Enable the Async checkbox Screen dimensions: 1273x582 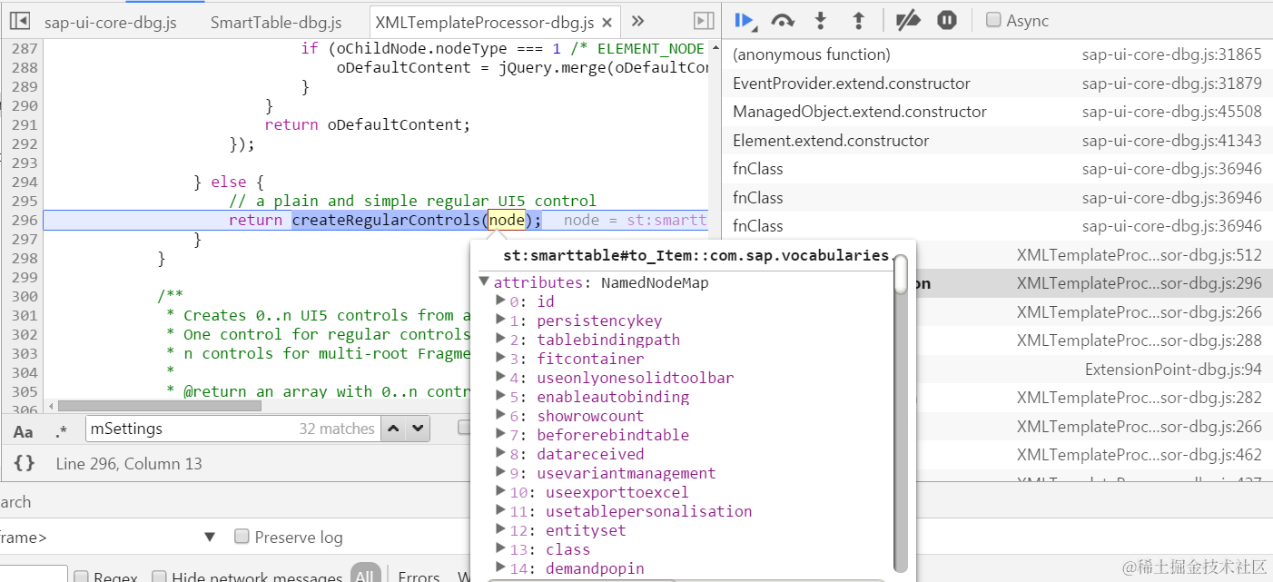[x=994, y=20]
